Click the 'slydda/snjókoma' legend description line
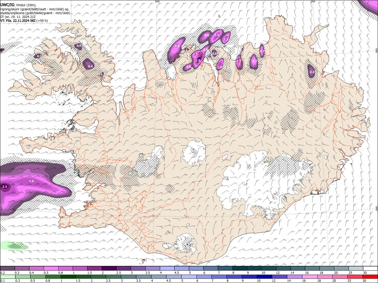 tap(35, 13)
